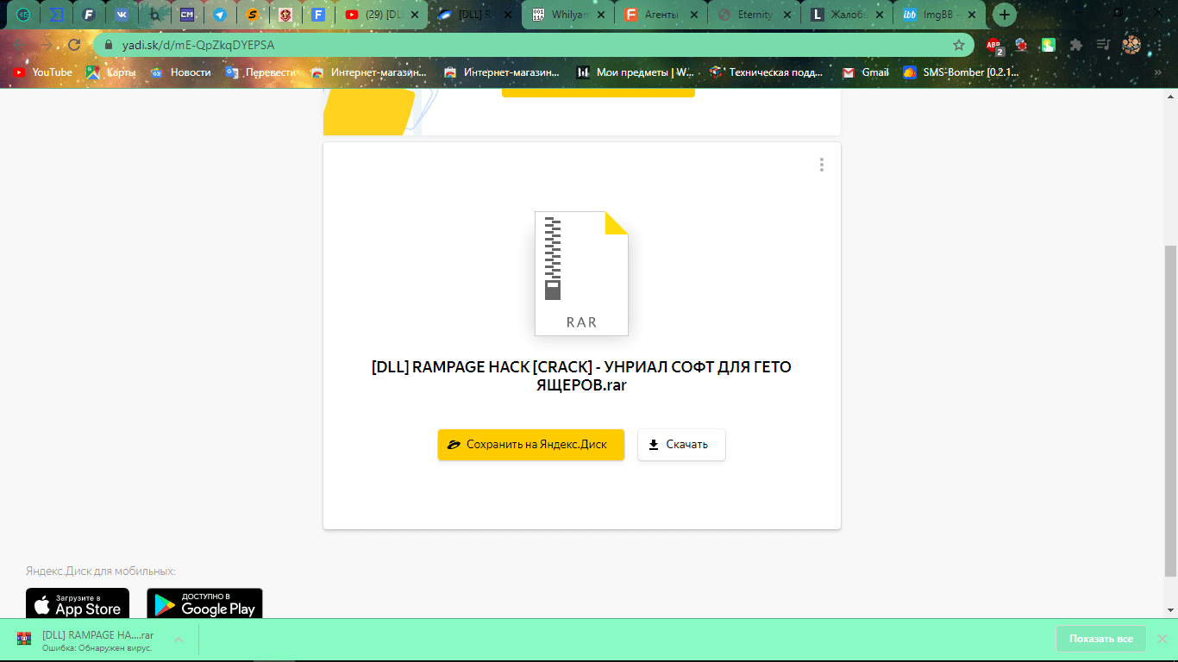Viewport: 1178px width, 662px height.
Task: Click the 'Скачать' download button
Action: [x=681, y=445]
